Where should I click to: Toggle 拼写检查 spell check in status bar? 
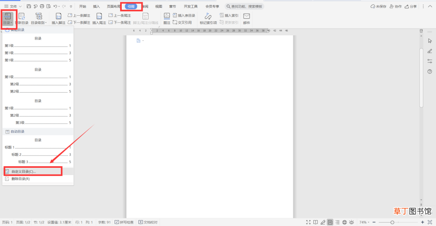pyautogui.click(x=124, y=222)
